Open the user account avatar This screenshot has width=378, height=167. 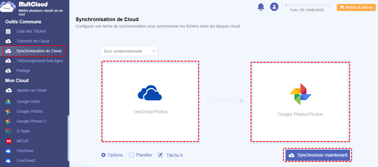pos(274,7)
